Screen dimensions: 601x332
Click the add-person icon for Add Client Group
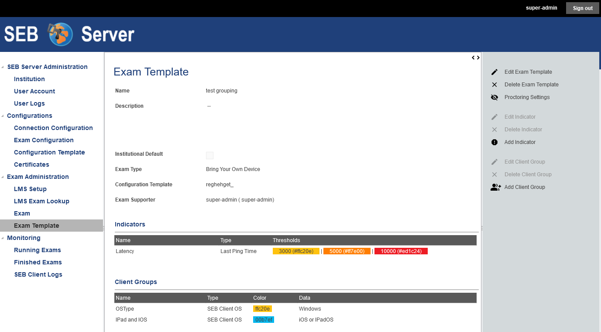495,187
